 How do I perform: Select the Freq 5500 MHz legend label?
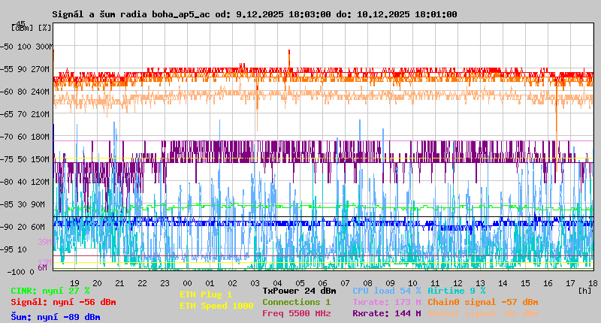tap(296, 313)
